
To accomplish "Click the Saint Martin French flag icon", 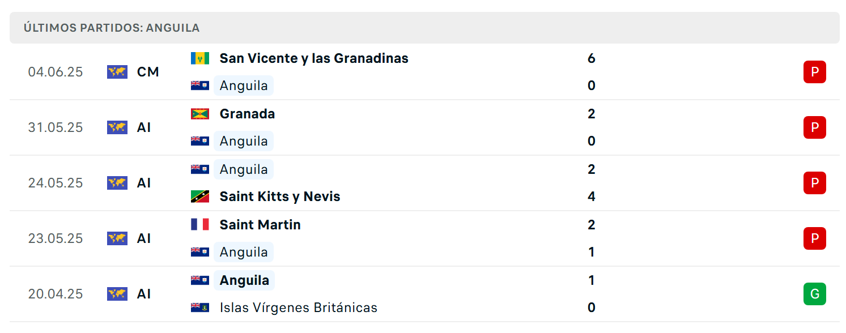I will [200, 225].
